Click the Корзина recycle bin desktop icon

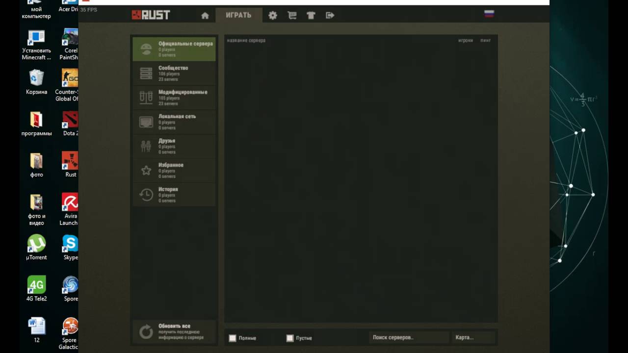(37, 82)
